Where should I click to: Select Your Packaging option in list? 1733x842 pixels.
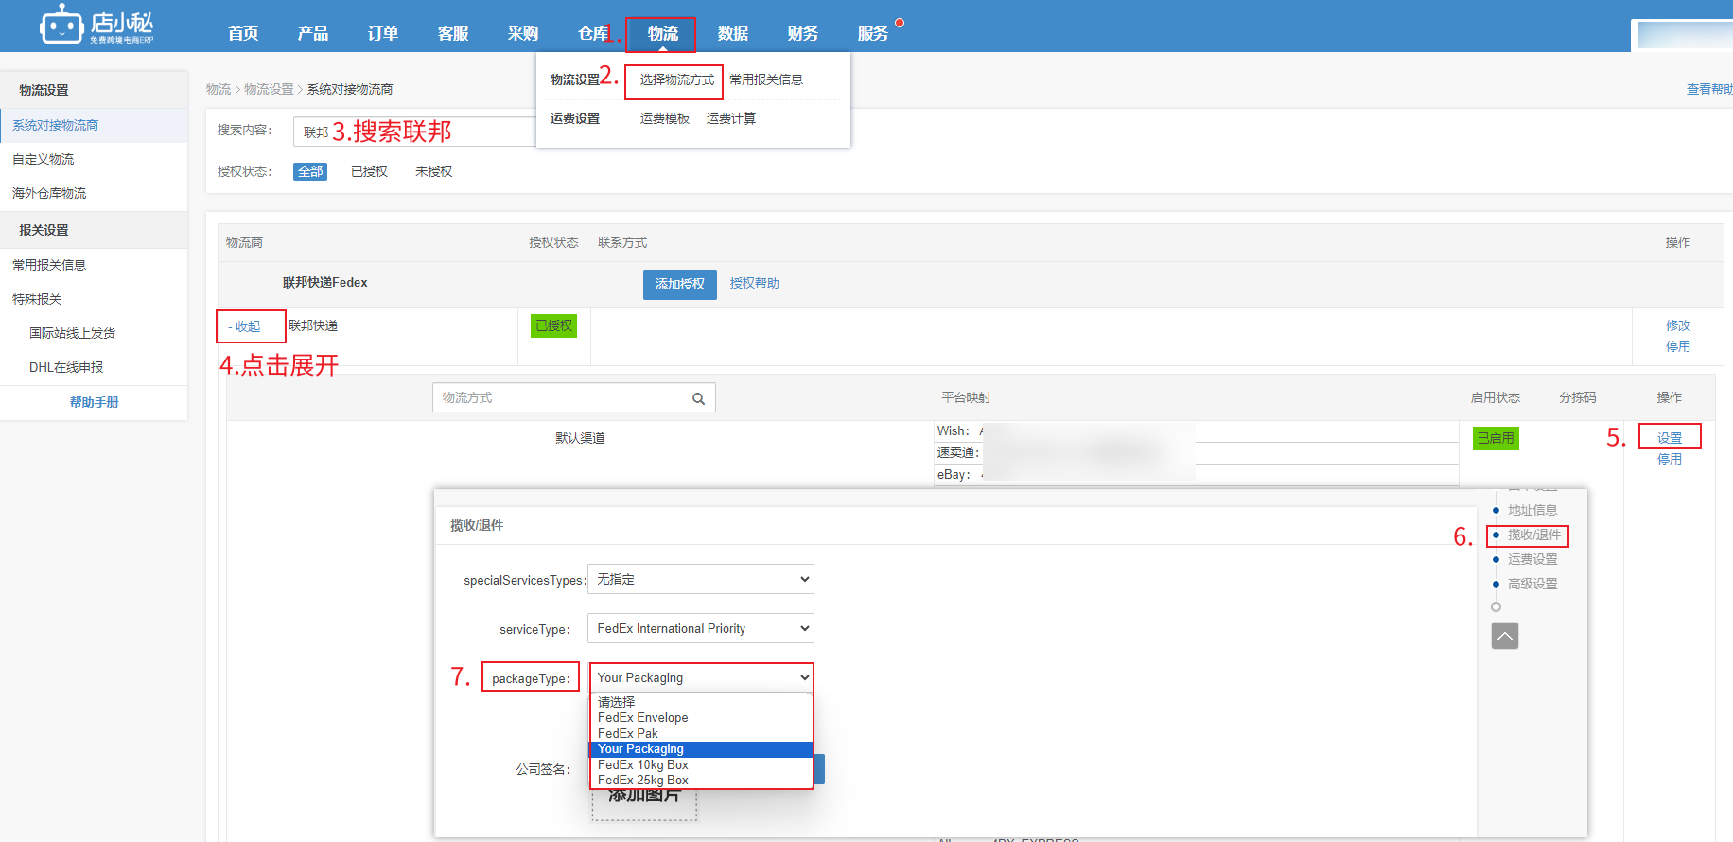pos(702,748)
